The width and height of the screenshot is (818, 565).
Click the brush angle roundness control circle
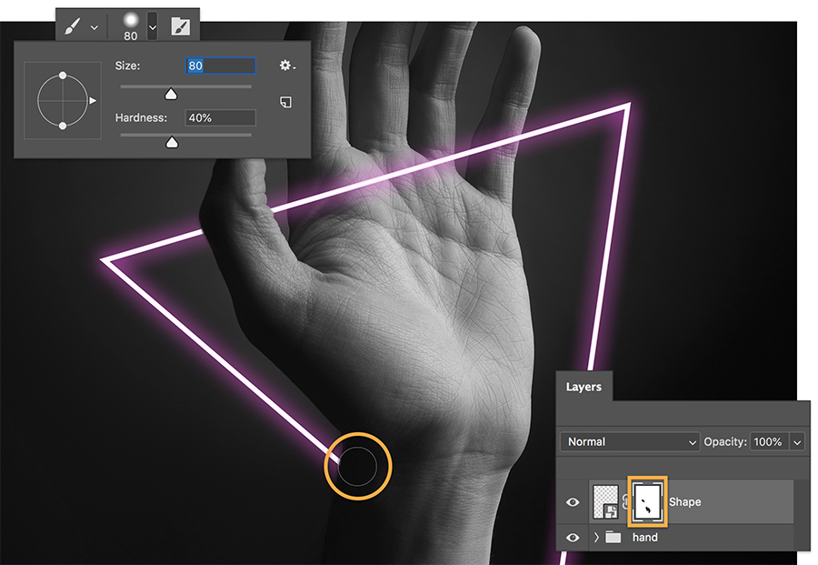click(x=62, y=98)
